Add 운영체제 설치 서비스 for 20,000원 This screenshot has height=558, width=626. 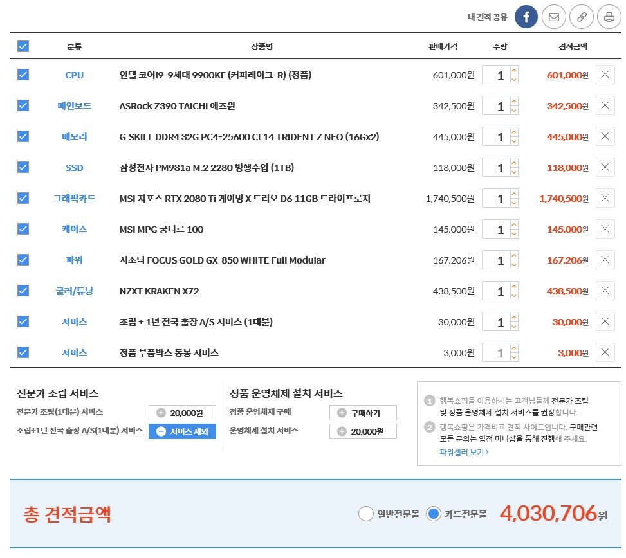pos(363,431)
